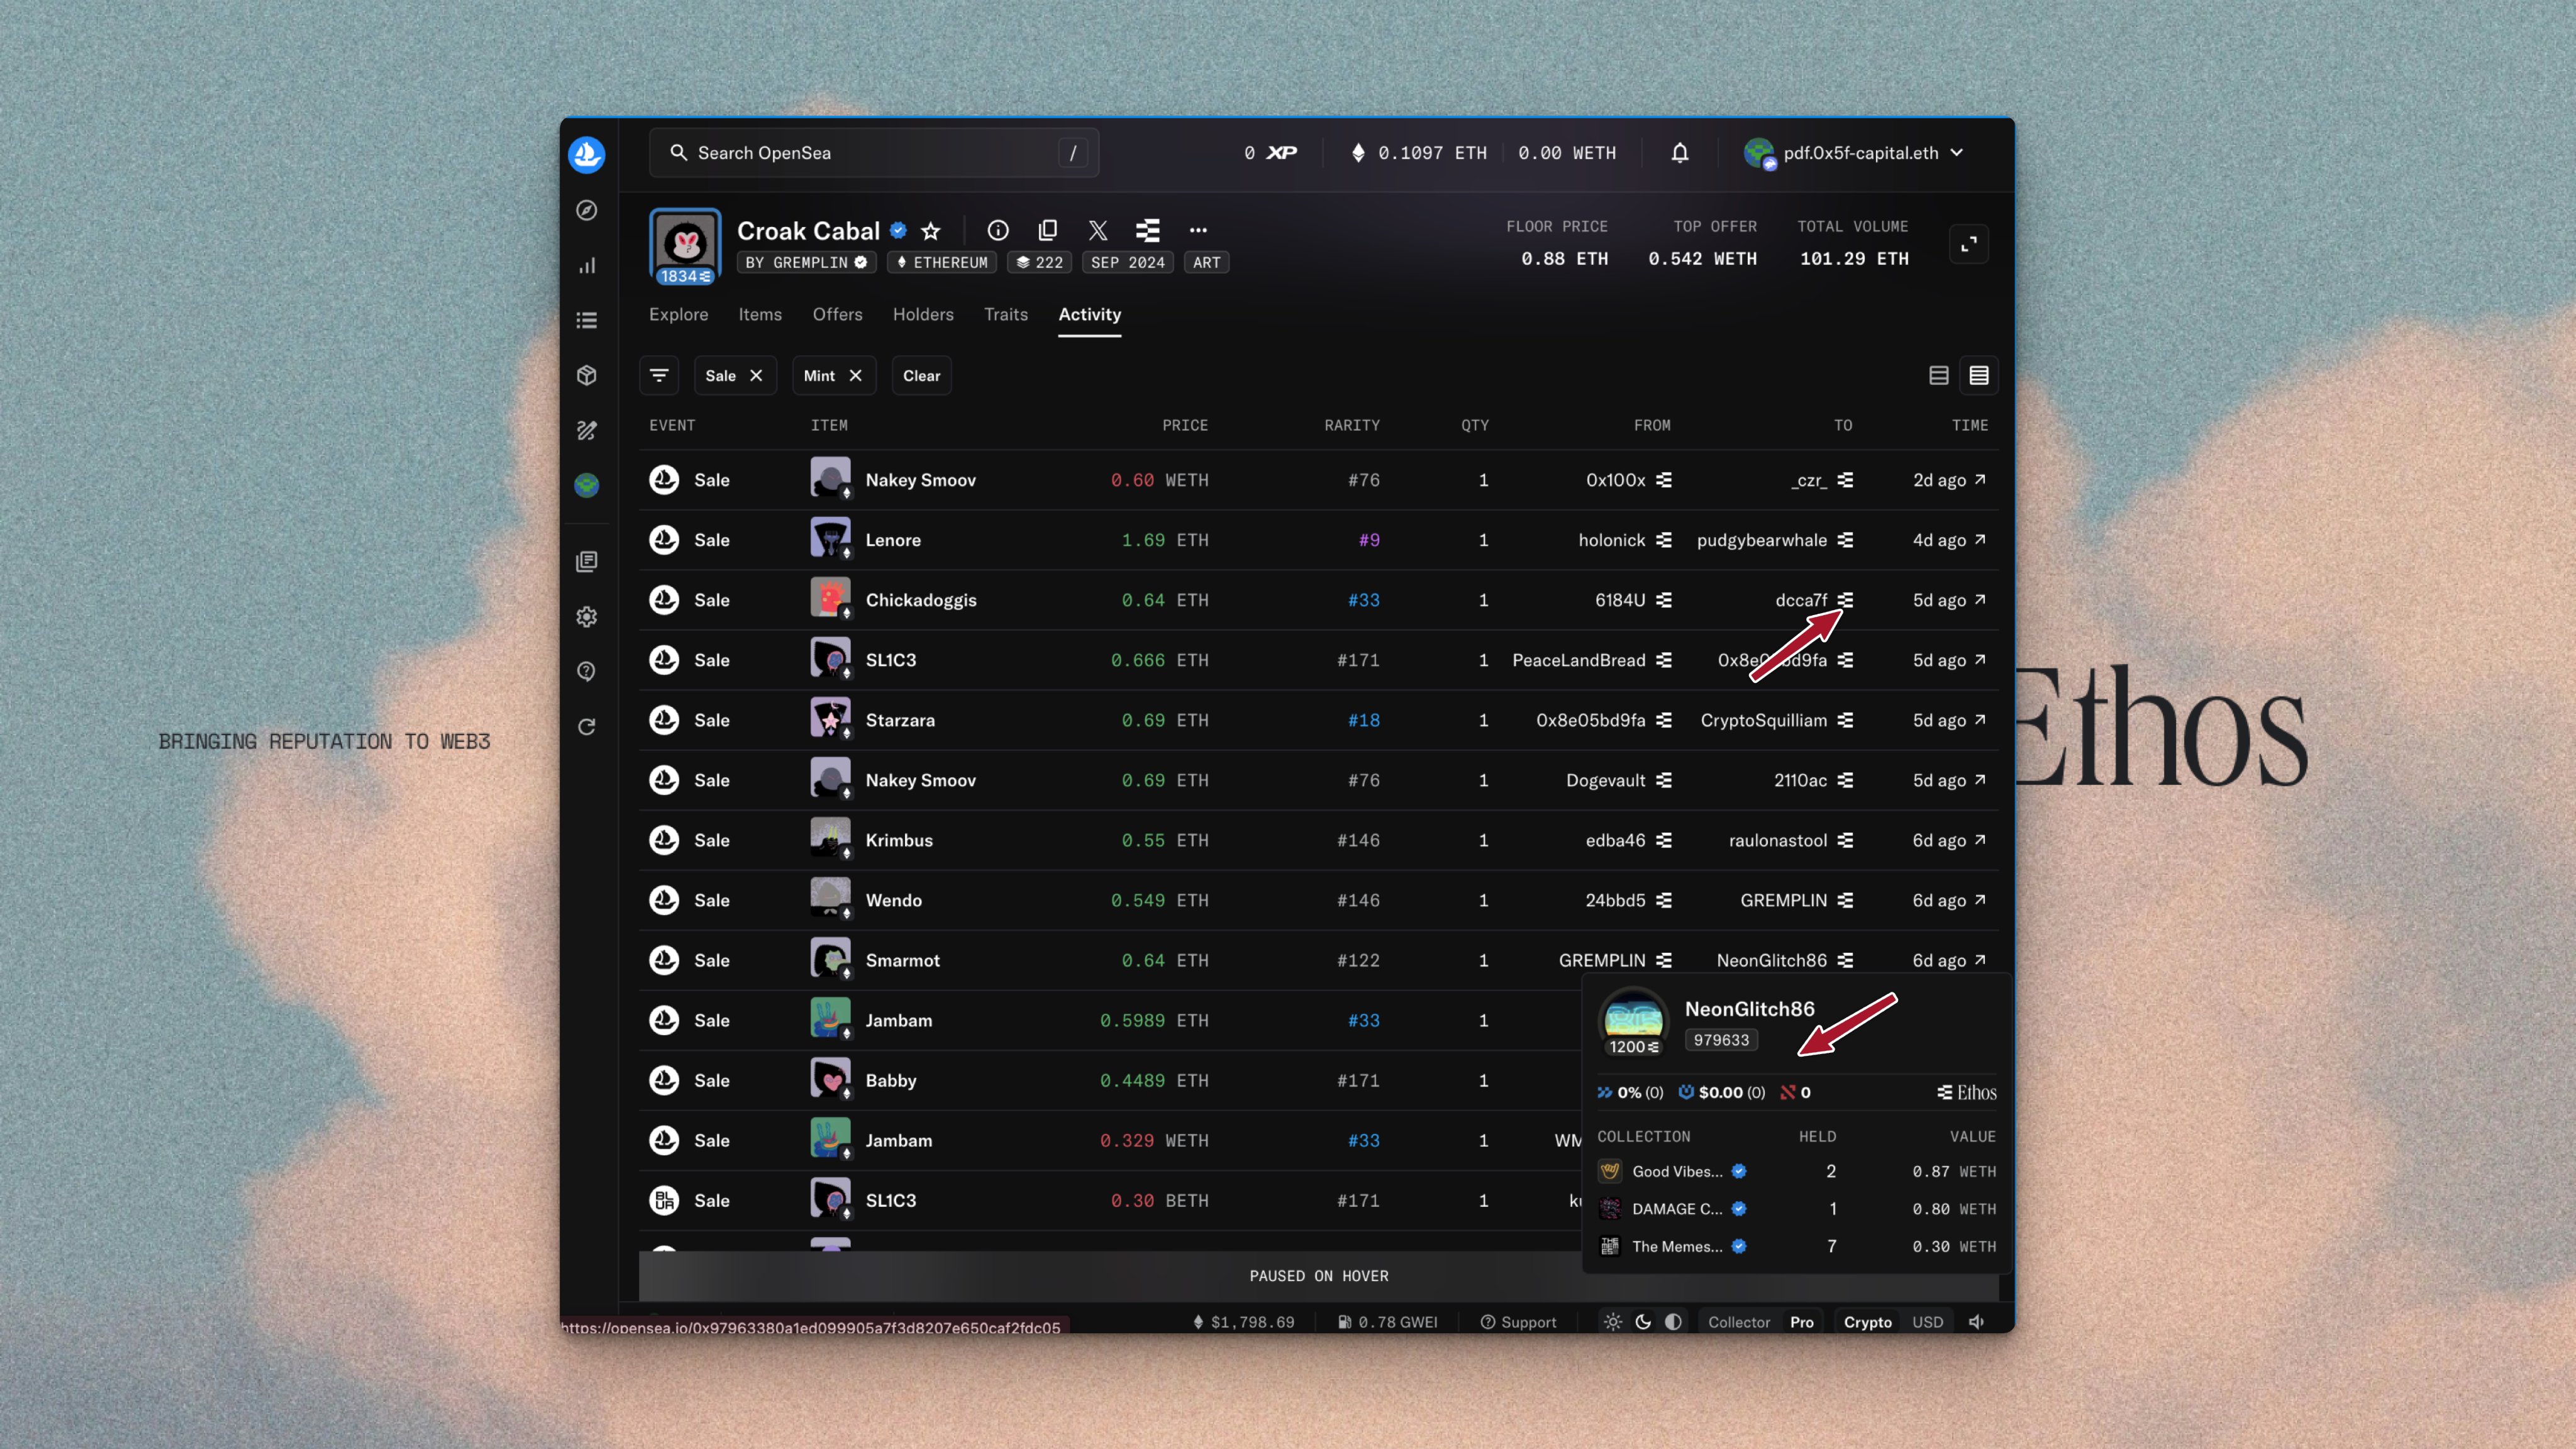Viewport: 2576px width, 1449px height.
Task: Open the 2d ago transaction link
Action: [1949, 480]
